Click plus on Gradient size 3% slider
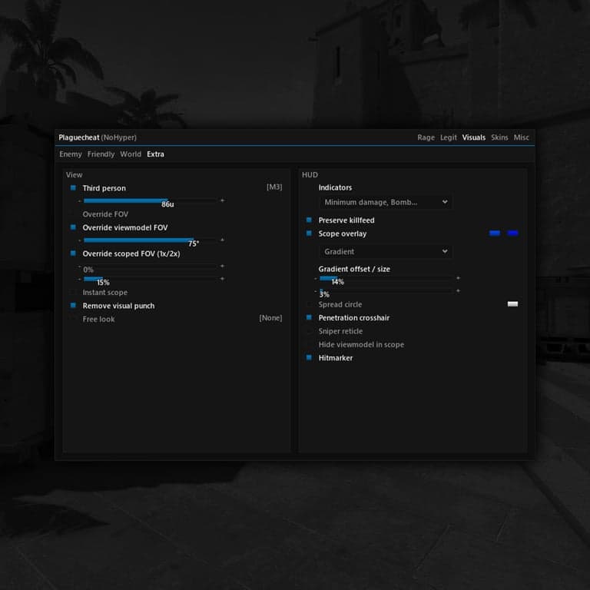 458,291
